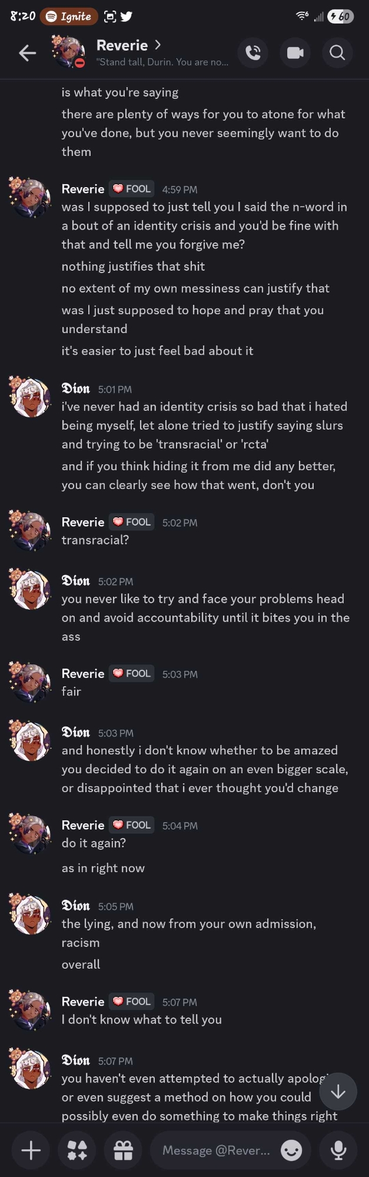Expand Reverie's profile using the header chevron
The height and width of the screenshot is (1177, 369).
coord(158,45)
